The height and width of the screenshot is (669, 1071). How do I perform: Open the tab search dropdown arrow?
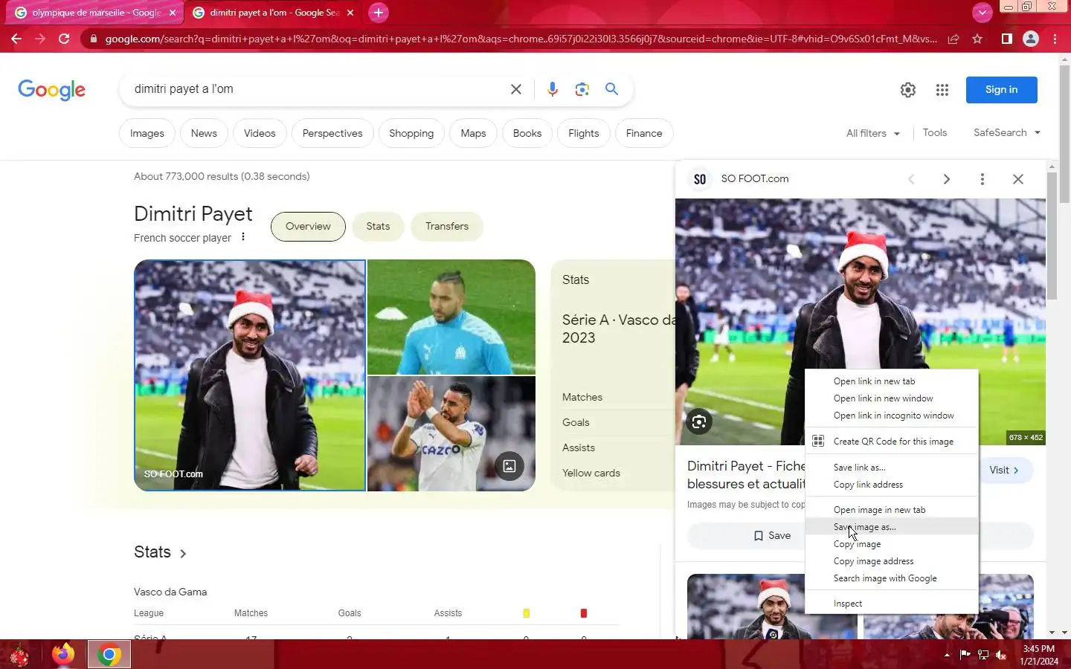982,13
